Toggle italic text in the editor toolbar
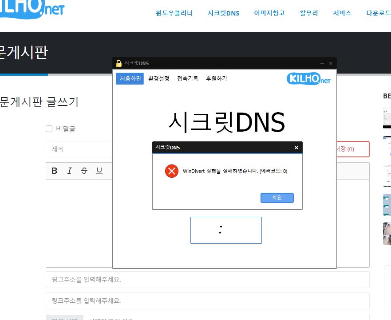This screenshot has height=320, width=391. pyautogui.click(x=69, y=171)
